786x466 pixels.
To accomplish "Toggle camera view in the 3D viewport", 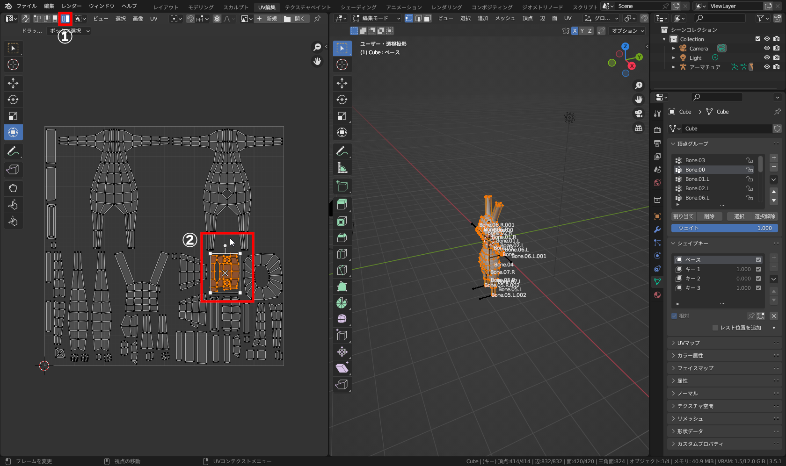I will (639, 114).
